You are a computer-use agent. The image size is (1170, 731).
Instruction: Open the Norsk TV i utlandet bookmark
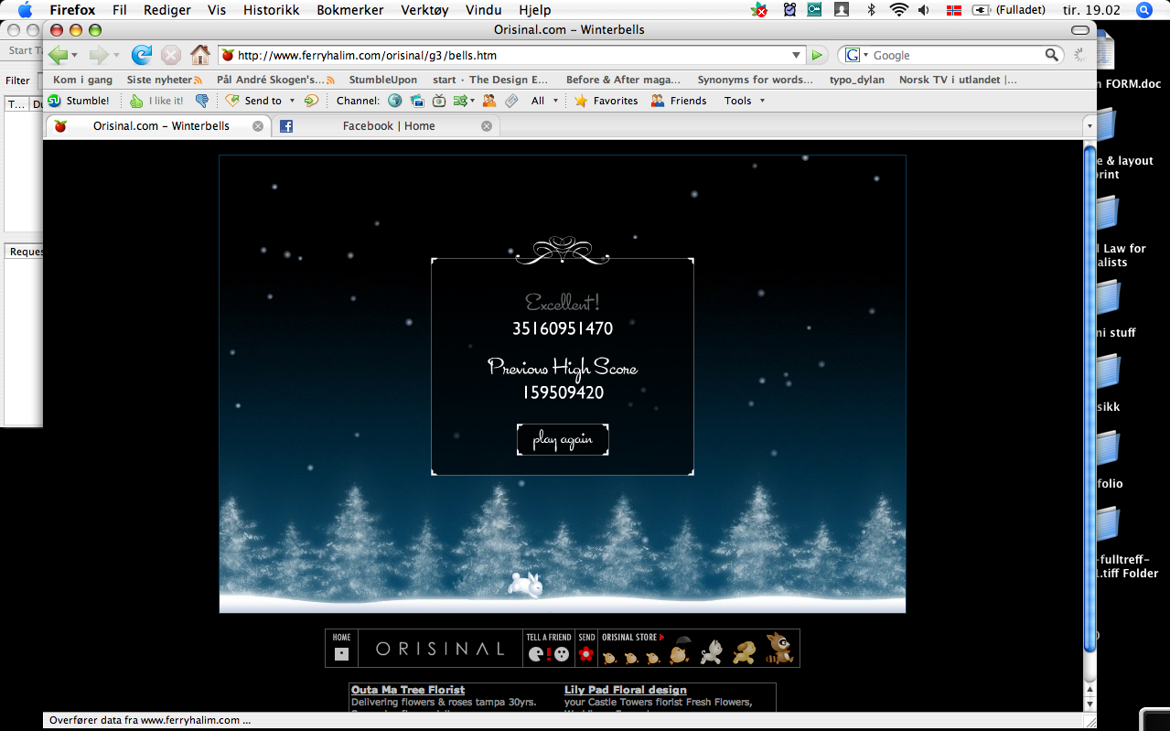coord(958,80)
